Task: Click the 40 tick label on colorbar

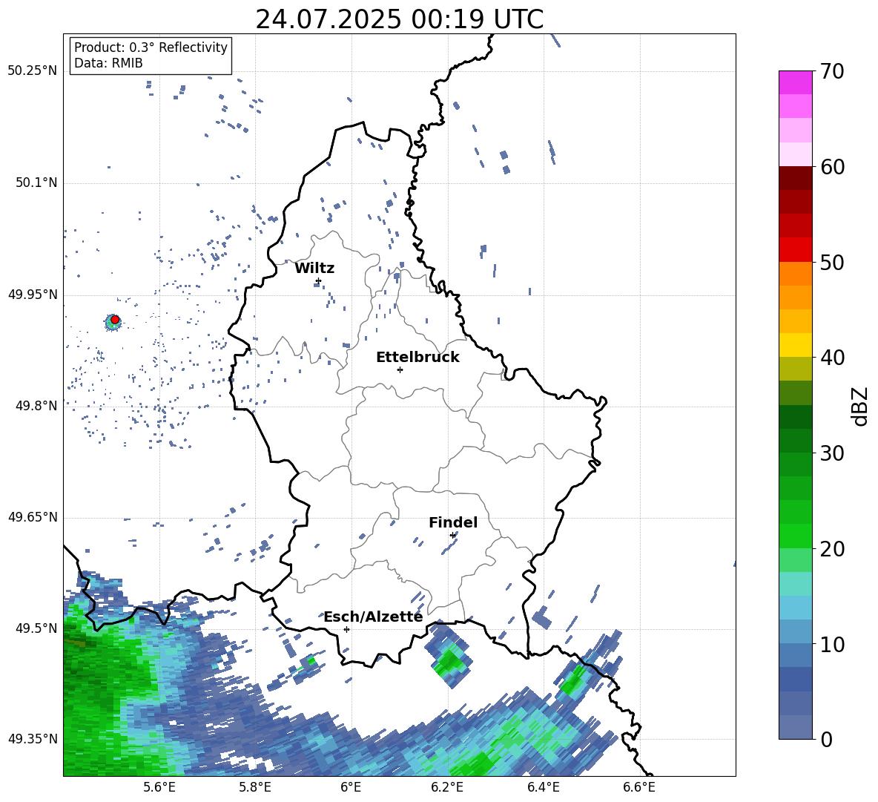Action: click(x=832, y=358)
